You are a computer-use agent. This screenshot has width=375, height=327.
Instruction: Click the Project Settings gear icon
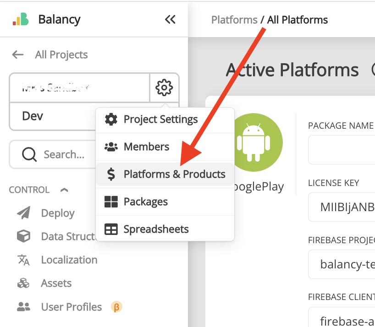[111, 119]
